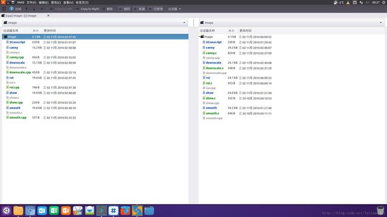387x217 pixels.
Task: Click the Copy to Right toolbar button
Action: pyautogui.click(x=88, y=9)
